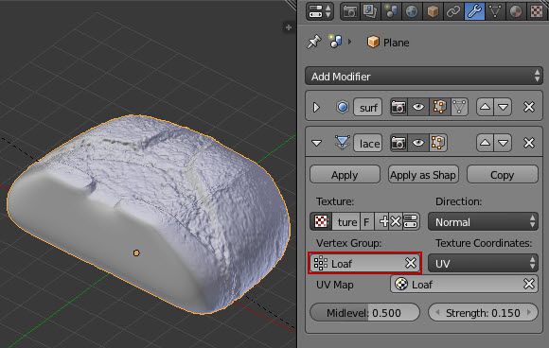Select the Plane object breadcrumb

click(388, 43)
